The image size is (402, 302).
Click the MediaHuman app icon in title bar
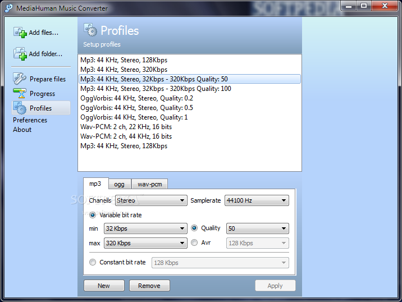(9, 8)
